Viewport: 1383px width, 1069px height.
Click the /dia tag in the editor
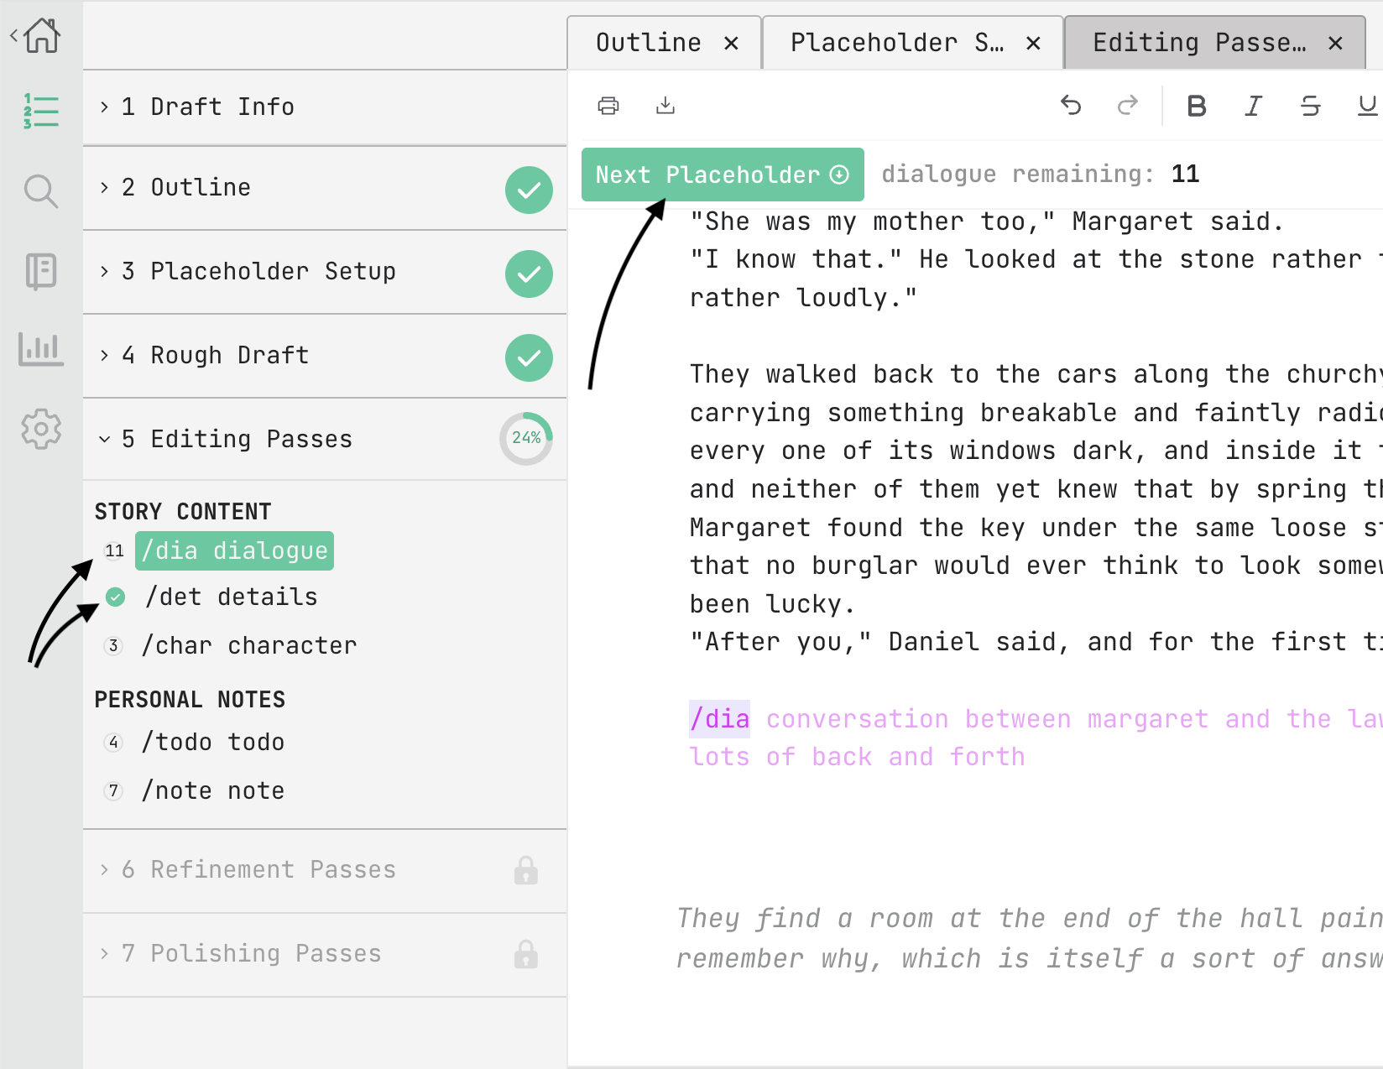click(719, 719)
